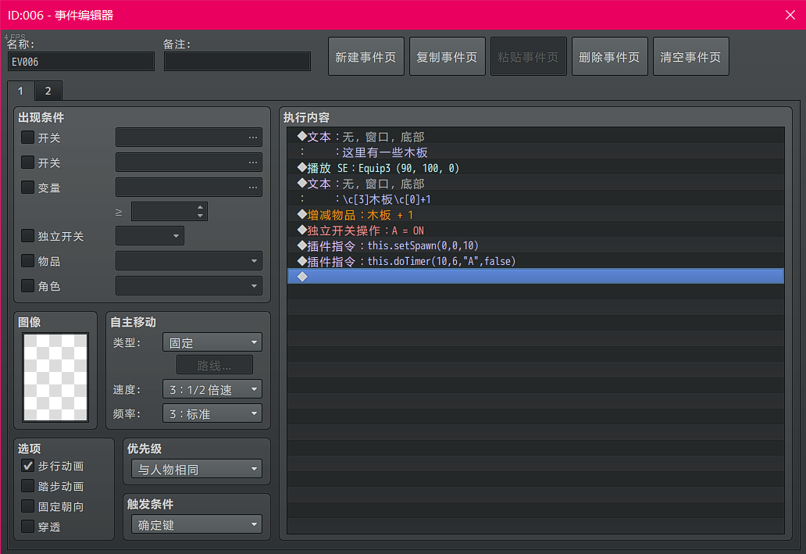This screenshot has height=554, width=806.
Task: Select the 播放 SE Equip3 command
Action: [536, 168]
